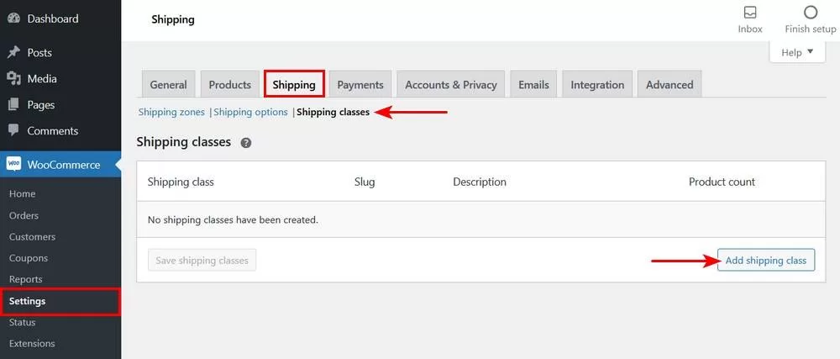840x359 pixels.
Task: Expand the Help dropdown
Action: [797, 52]
